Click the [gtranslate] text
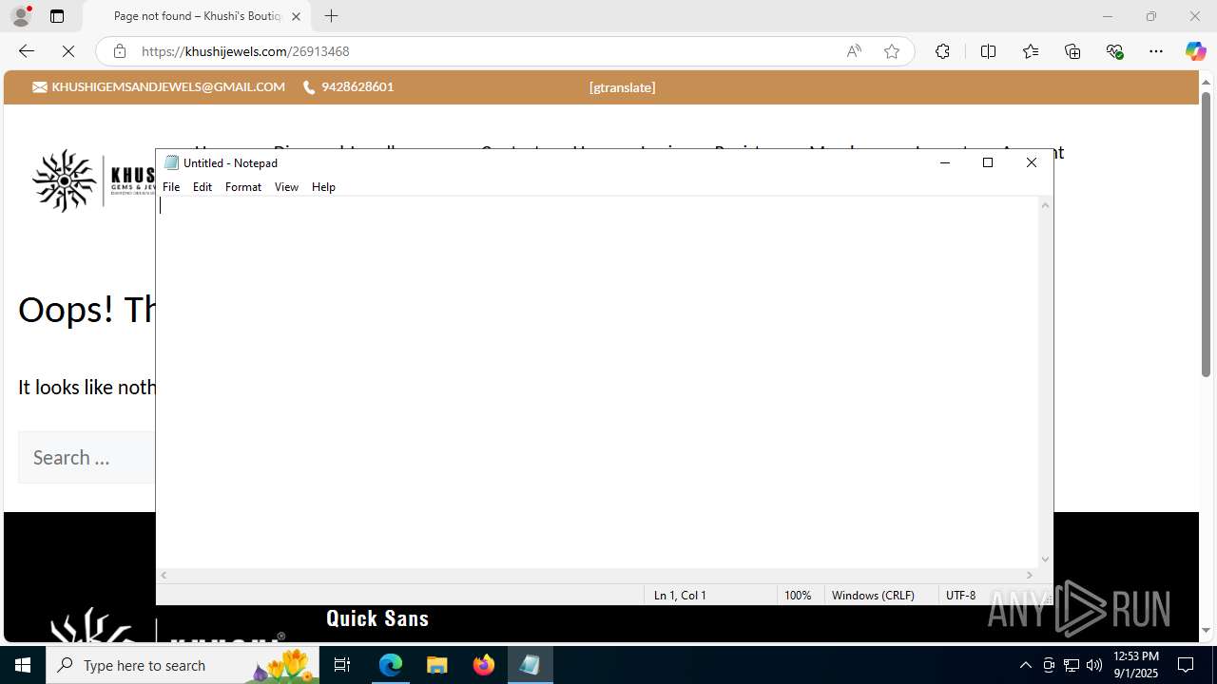This screenshot has width=1217, height=684. pos(622,87)
